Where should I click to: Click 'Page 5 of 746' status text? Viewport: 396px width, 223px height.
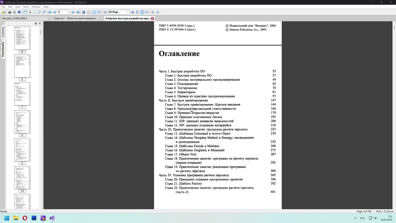[x=364, y=211]
